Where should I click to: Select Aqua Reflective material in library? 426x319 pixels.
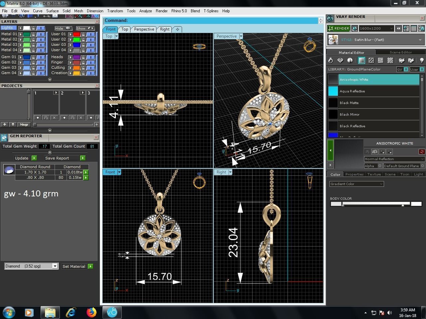click(373, 91)
